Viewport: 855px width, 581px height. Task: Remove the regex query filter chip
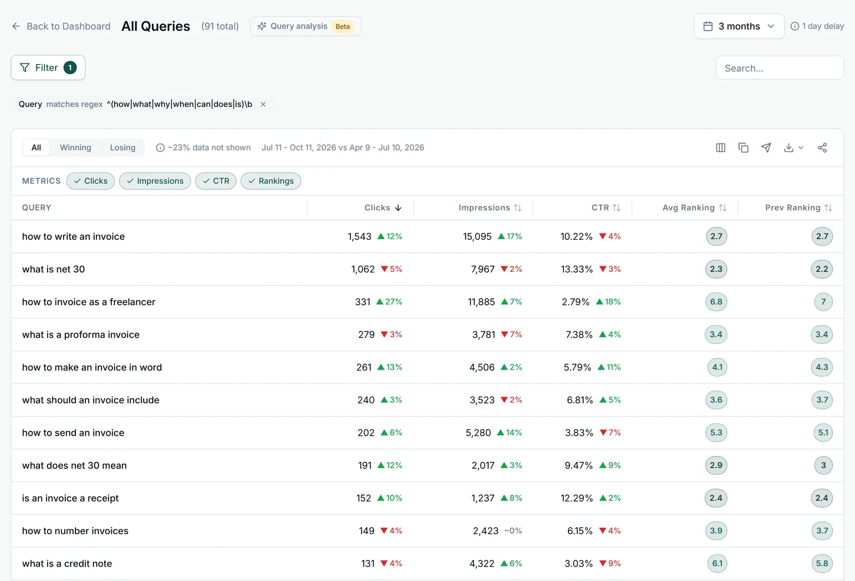[263, 104]
